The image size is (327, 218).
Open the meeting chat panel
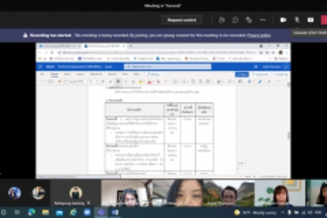coord(235,20)
